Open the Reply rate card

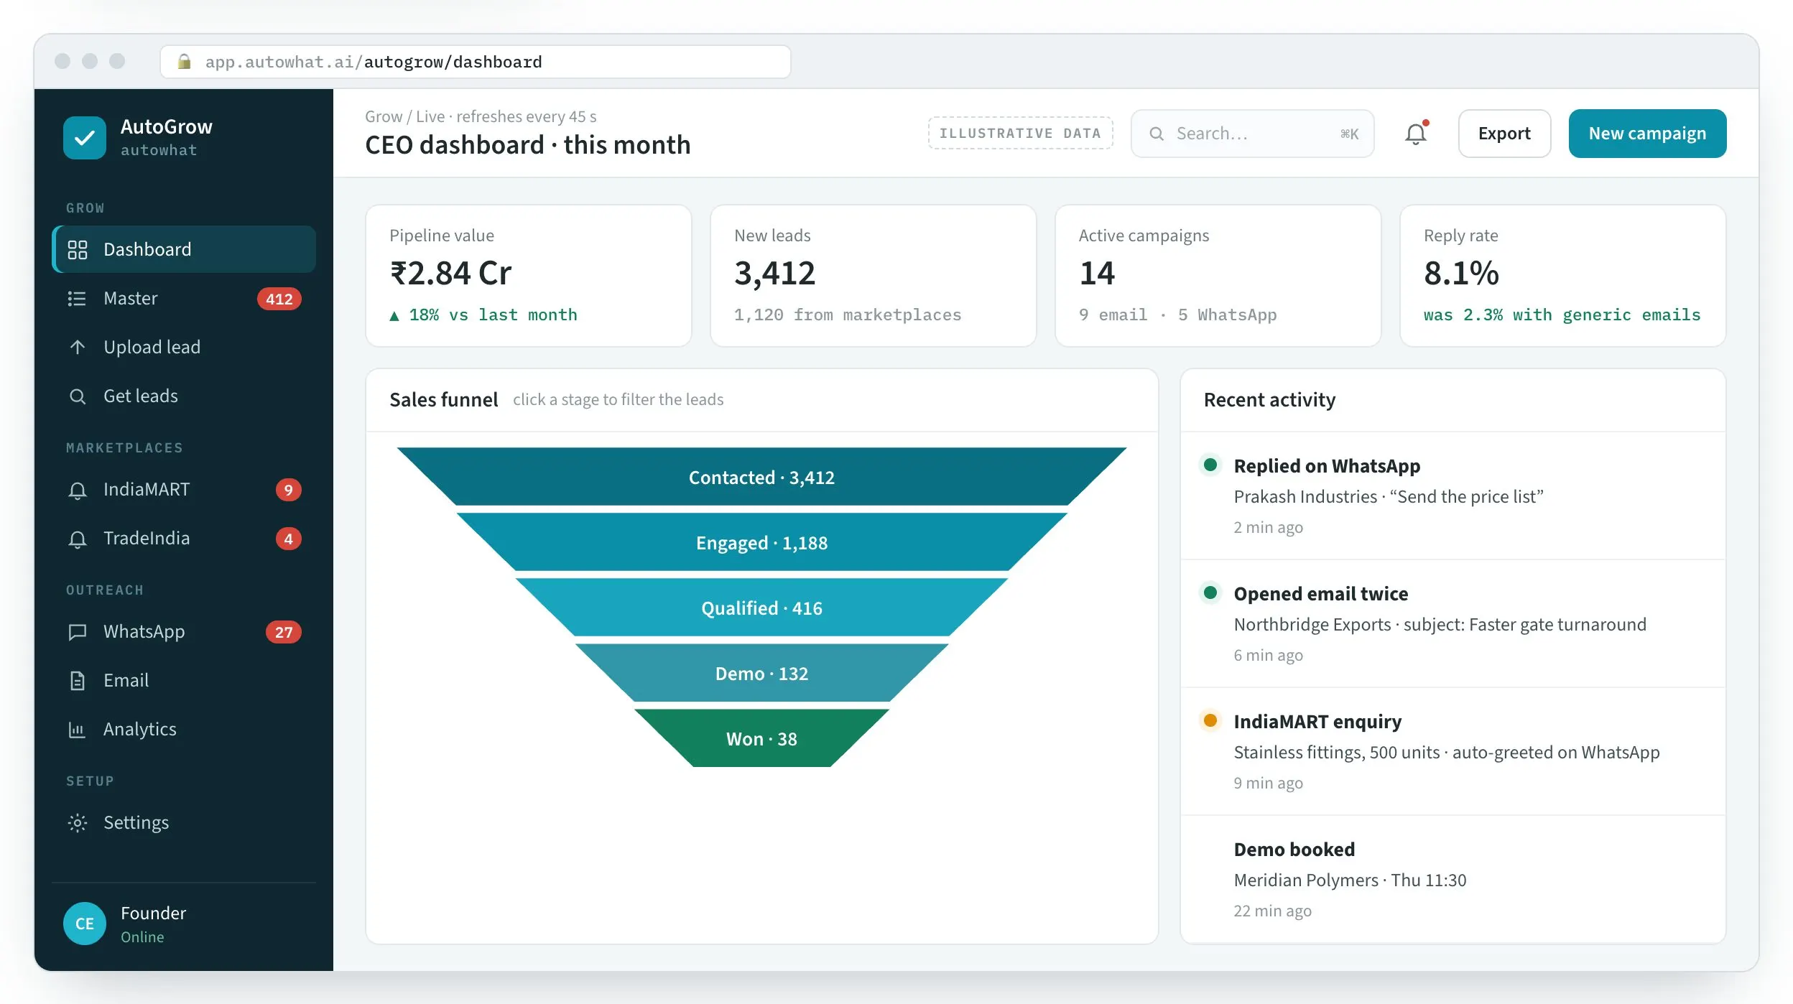[1562, 276]
